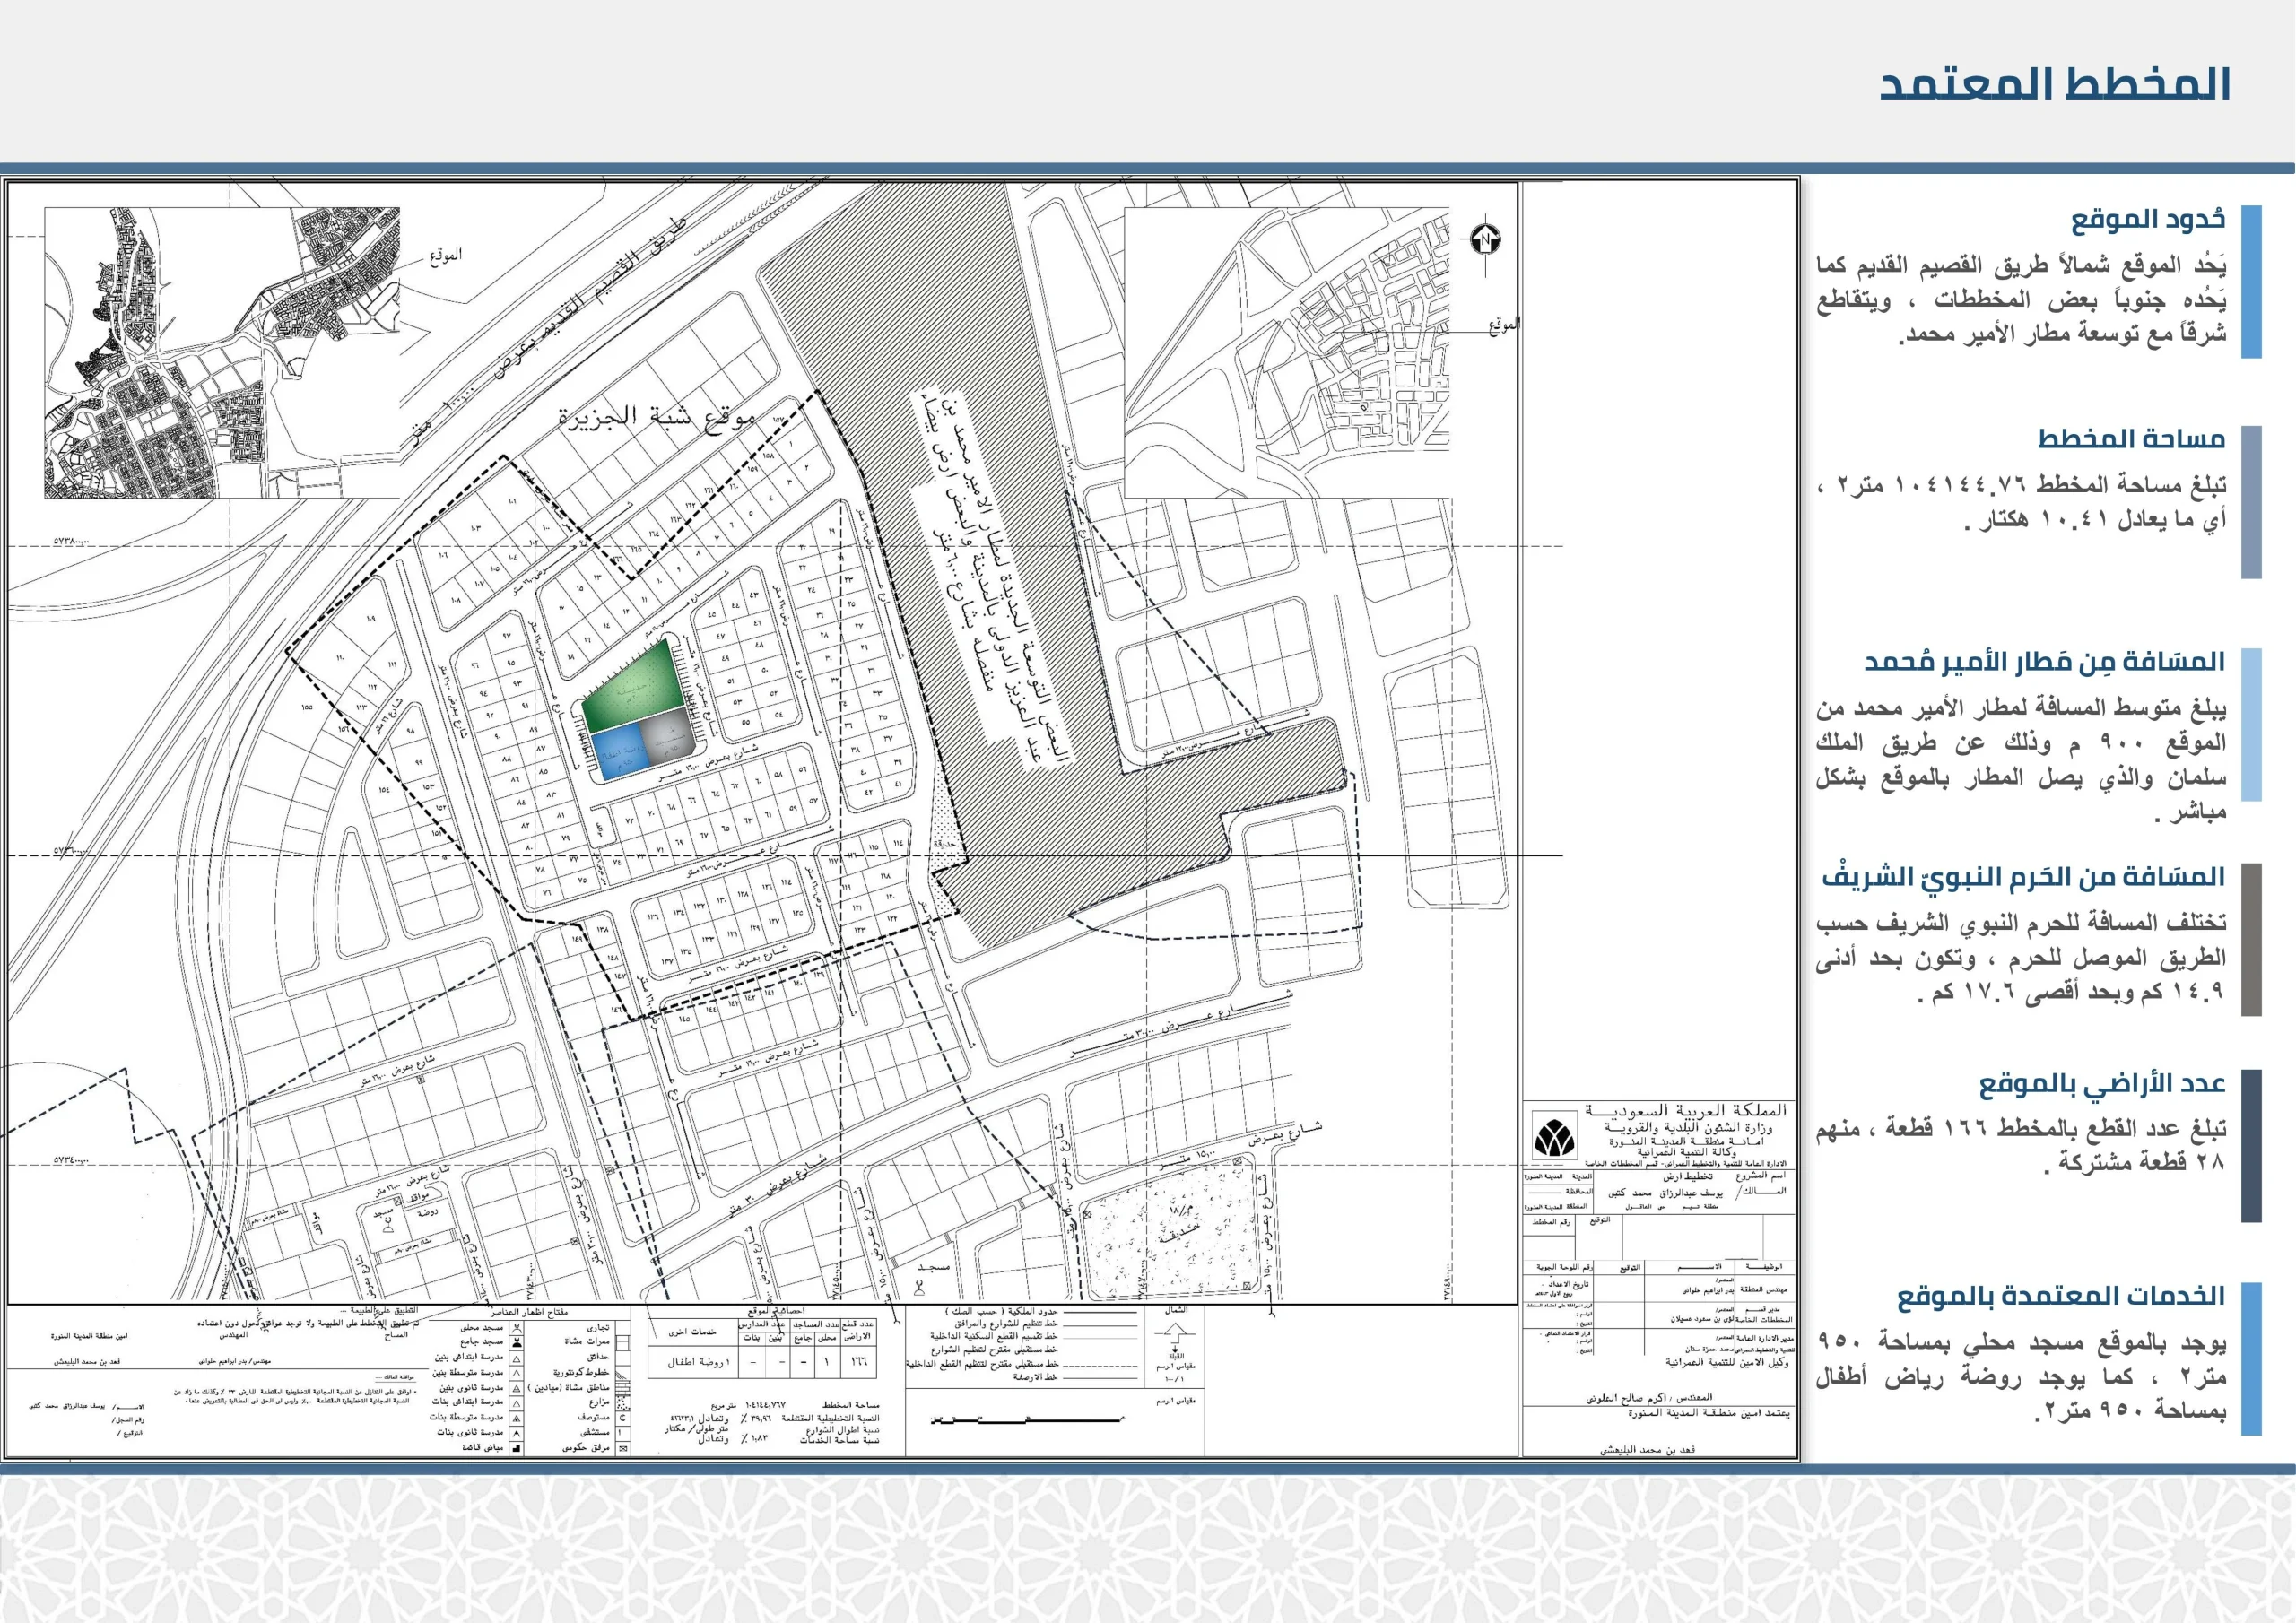Image resolution: width=2296 pixels, height=1623 pixels.
Task: Click the symbol beside 'مدرسة ثانوي بنات'
Action: (517, 1434)
